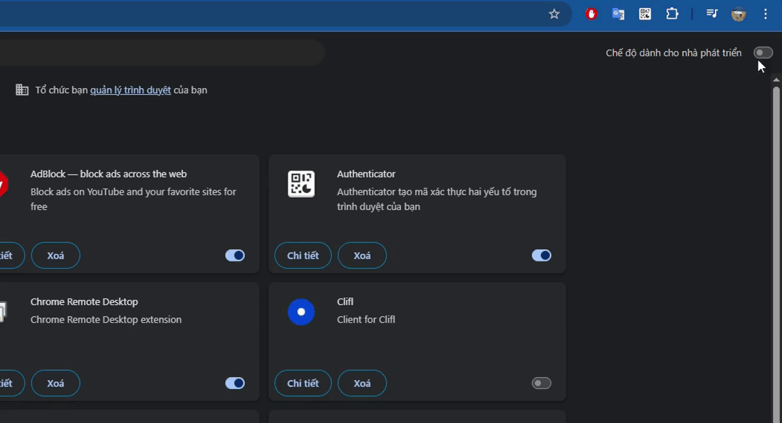Open Google Translate extension from toolbar

pos(618,14)
